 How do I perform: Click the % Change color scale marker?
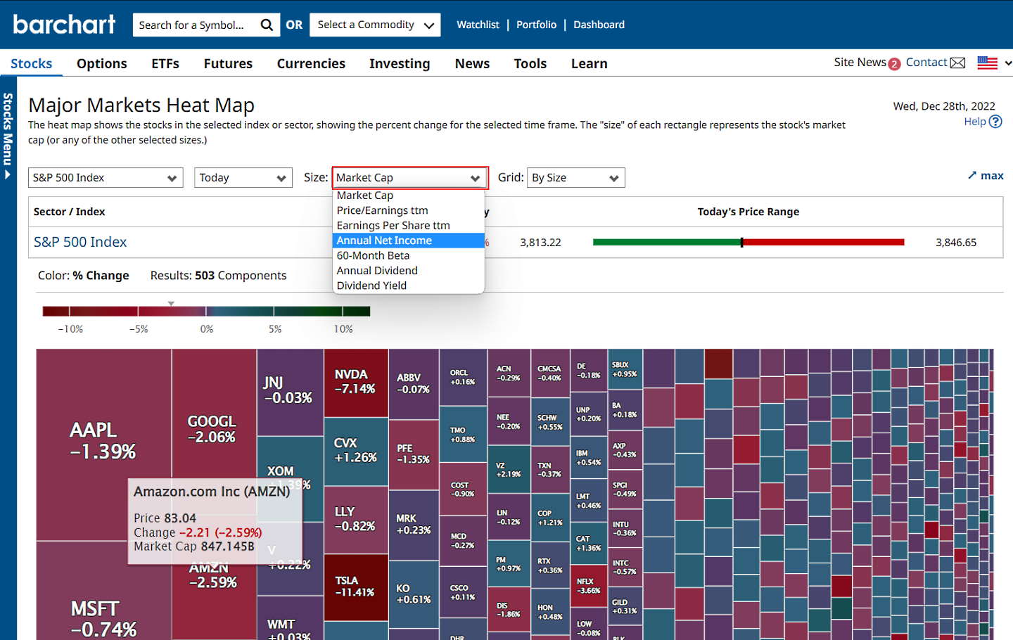click(171, 303)
